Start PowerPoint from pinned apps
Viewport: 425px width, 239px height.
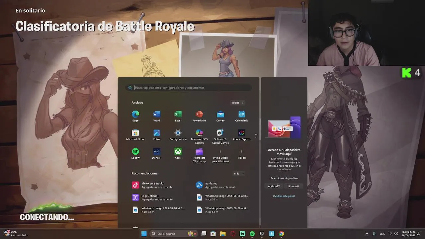click(199, 116)
